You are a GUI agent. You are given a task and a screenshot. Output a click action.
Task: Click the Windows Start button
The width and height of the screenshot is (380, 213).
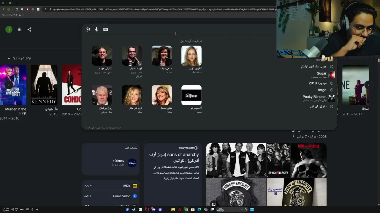coord(252,209)
